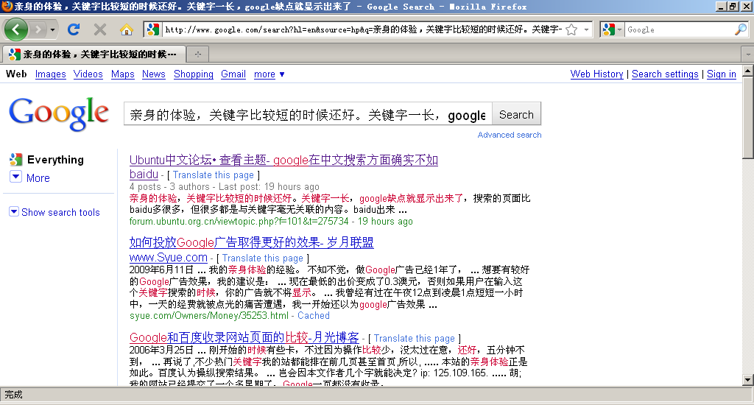The height and width of the screenshot is (405, 754).
Task: Focus the browser Google search box
Action: [x=679, y=29]
